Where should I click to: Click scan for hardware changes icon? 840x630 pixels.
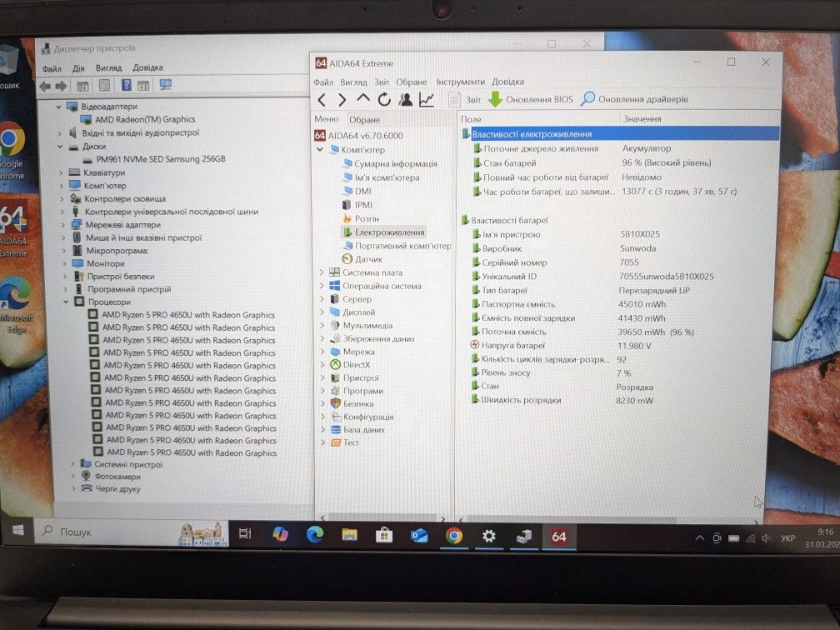166,85
